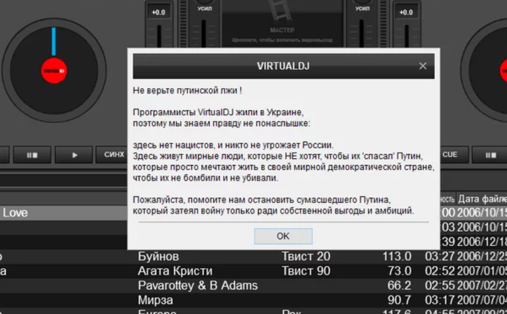Click OK in the VirtualDJ dialog

283,236
